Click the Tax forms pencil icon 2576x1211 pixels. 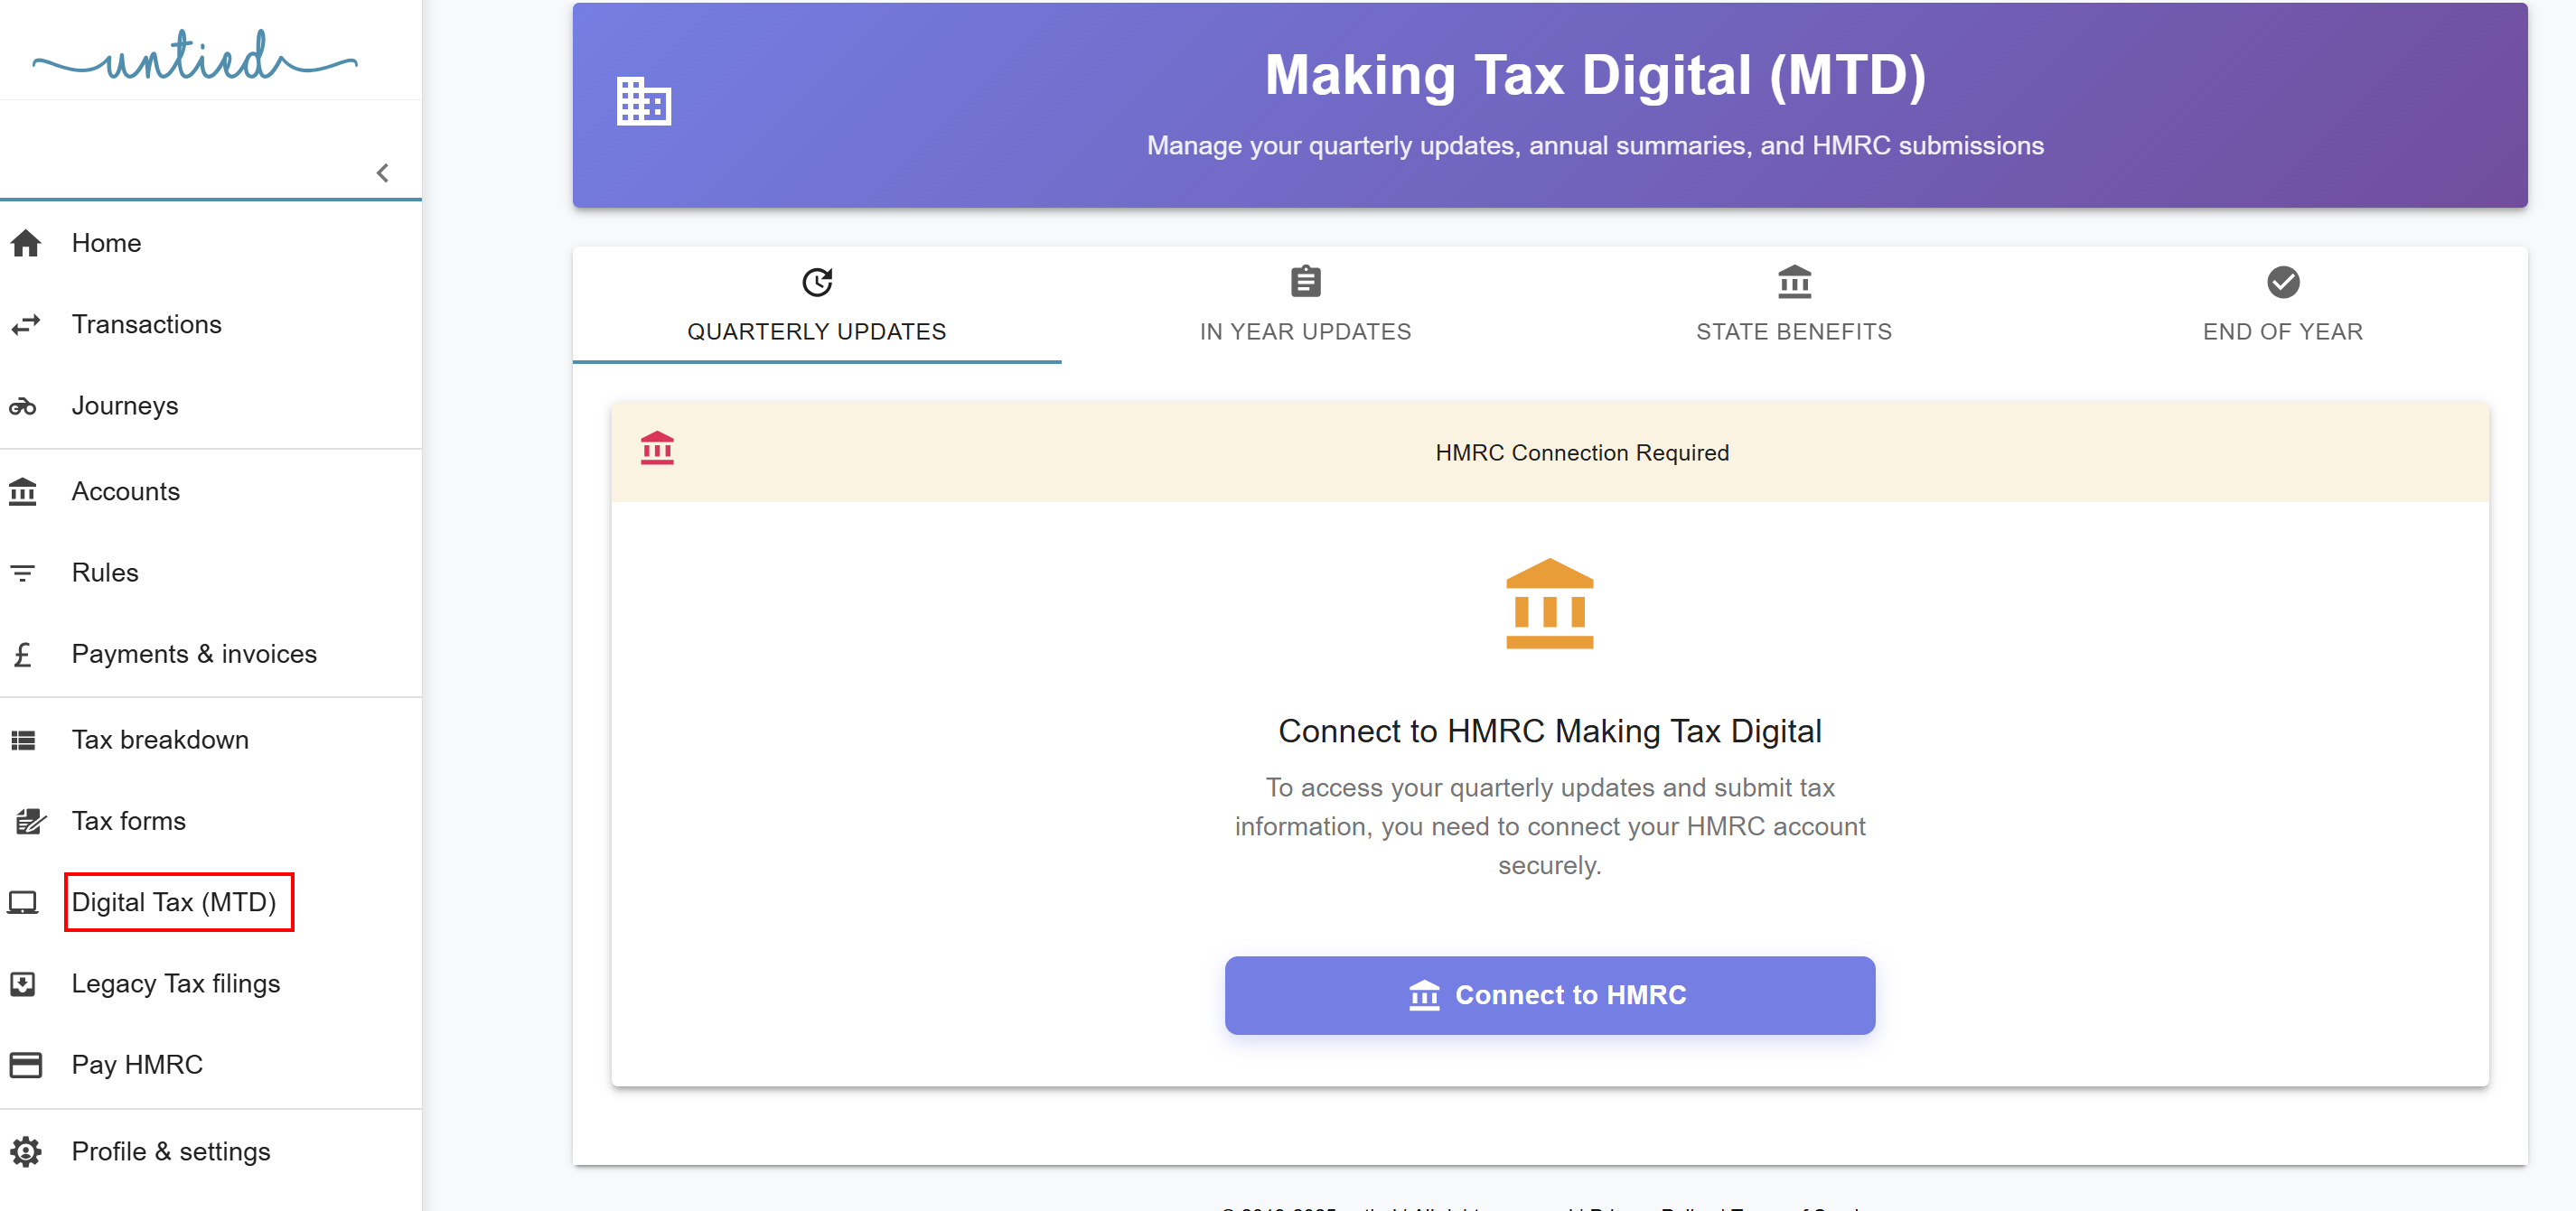tap(31, 821)
